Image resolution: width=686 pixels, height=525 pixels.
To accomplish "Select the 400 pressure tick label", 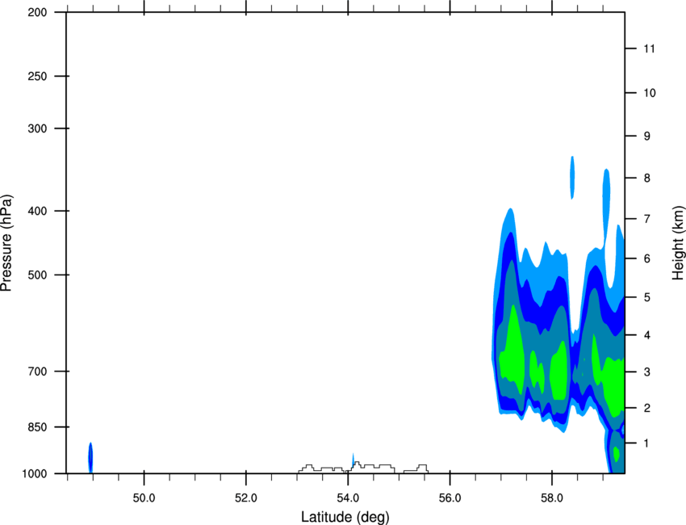I will [37, 211].
